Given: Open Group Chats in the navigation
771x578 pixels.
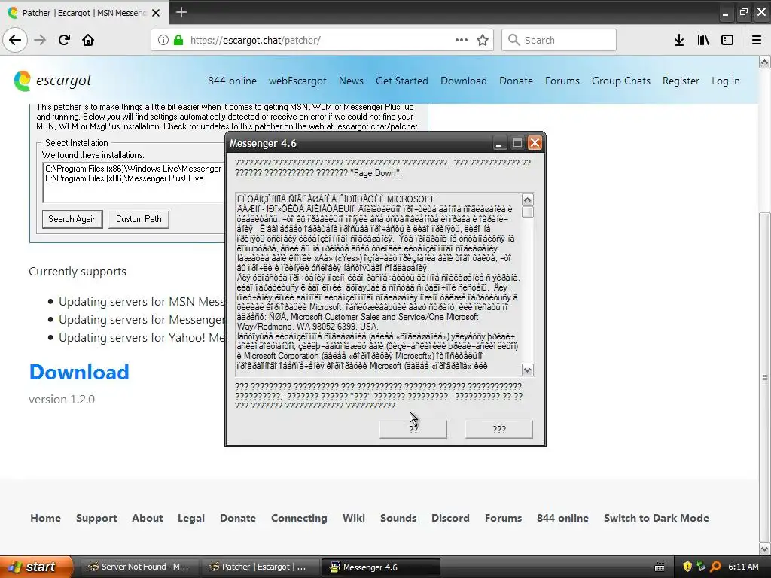Looking at the screenshot, I should pyautogui.click(x=621, y=81).
